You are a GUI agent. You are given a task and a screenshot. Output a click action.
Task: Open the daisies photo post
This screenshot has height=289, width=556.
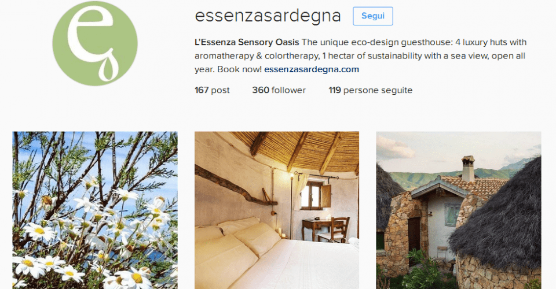pyautogui.click(x=95, y=210)
